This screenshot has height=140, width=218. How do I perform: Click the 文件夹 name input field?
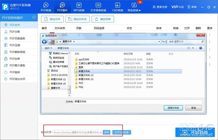click(x=138, y=101)
